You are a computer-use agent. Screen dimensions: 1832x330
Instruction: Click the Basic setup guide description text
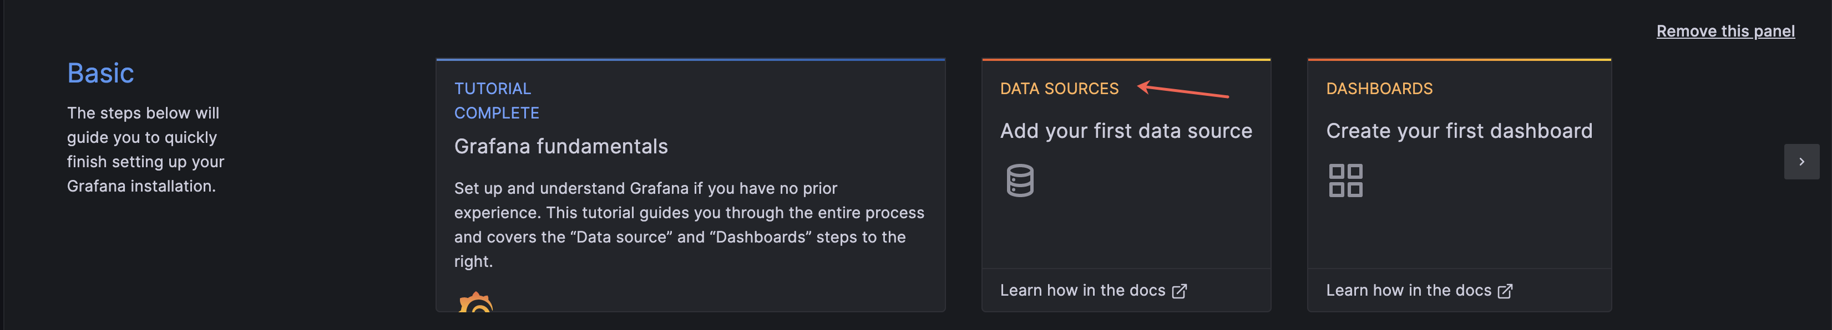[145, 149]
